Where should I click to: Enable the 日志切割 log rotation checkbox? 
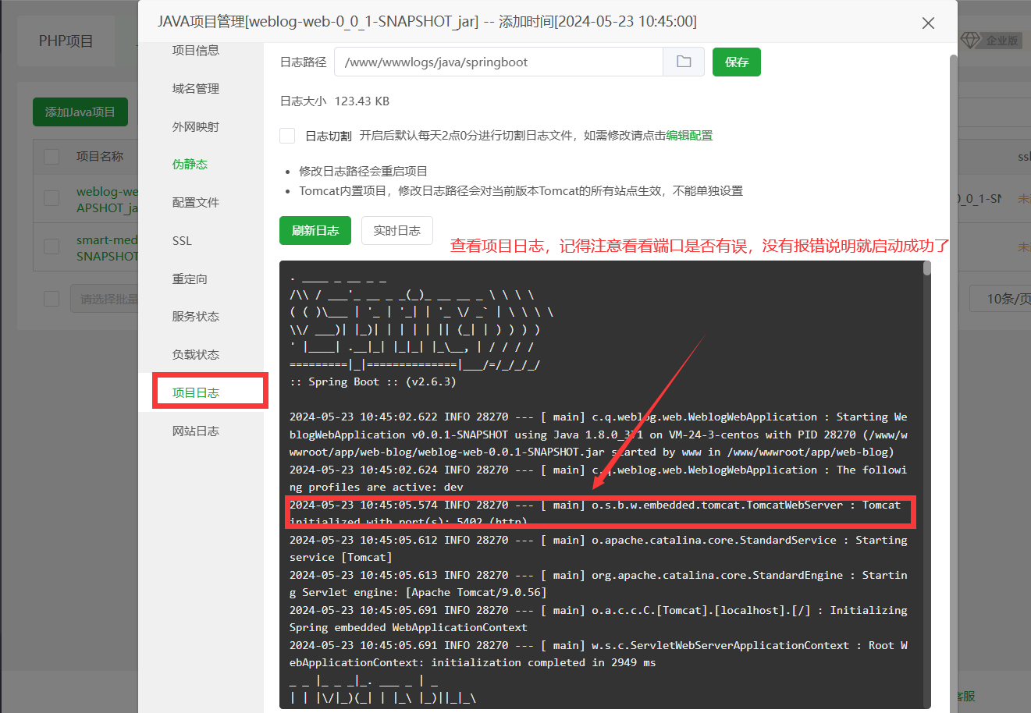(287, 136)
